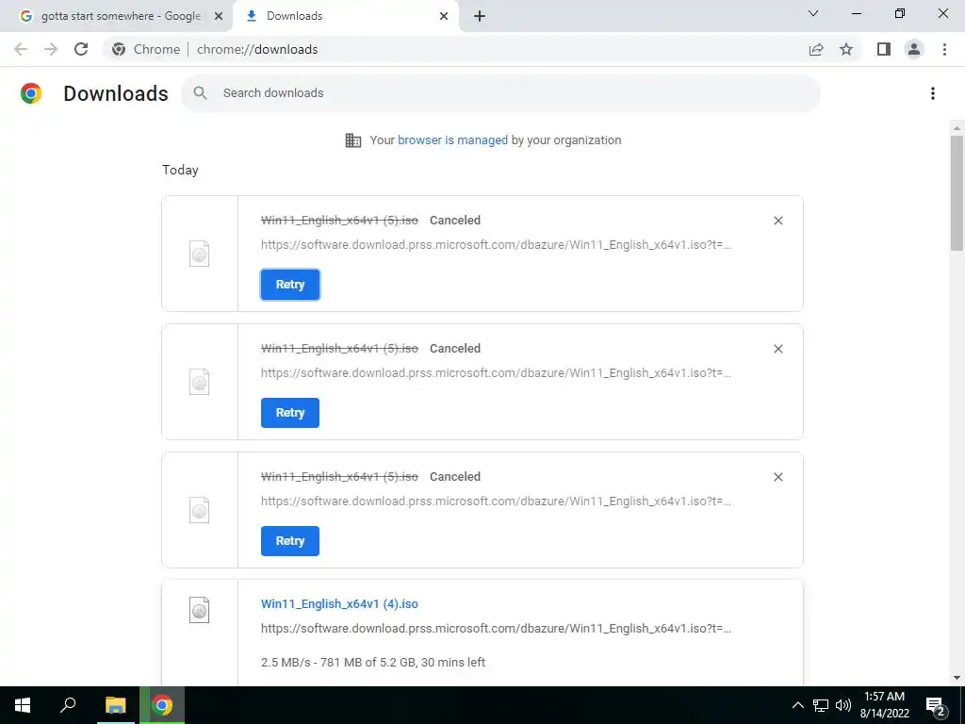Show hidden system tray icons
965x724 pixels.
(797, 705)
